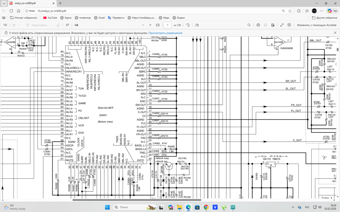Open the tab actions menu dropdown
The height and width of the screenshot is (212, 340).
(3, 3)
